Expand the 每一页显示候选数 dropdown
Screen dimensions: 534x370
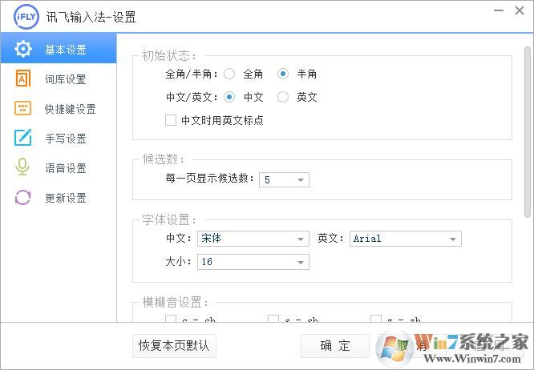284,180
